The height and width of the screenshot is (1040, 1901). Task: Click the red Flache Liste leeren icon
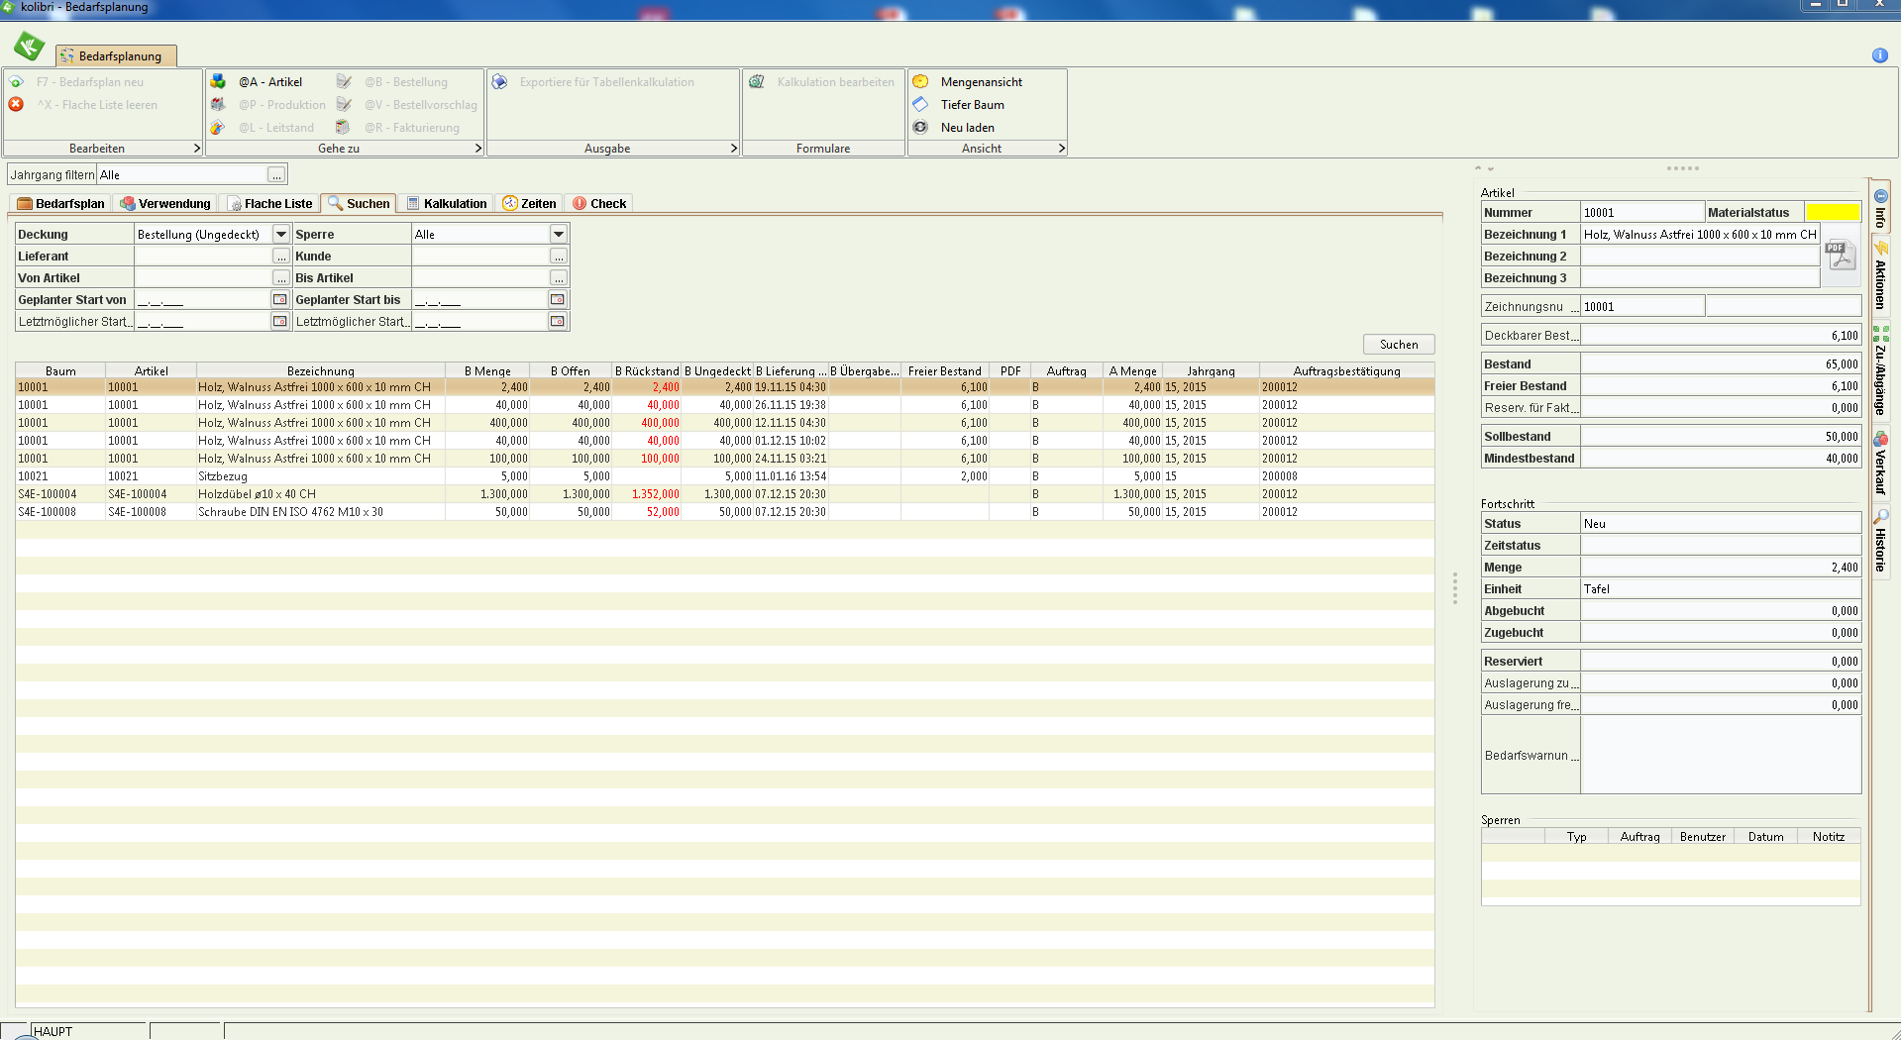pos(16,104)
